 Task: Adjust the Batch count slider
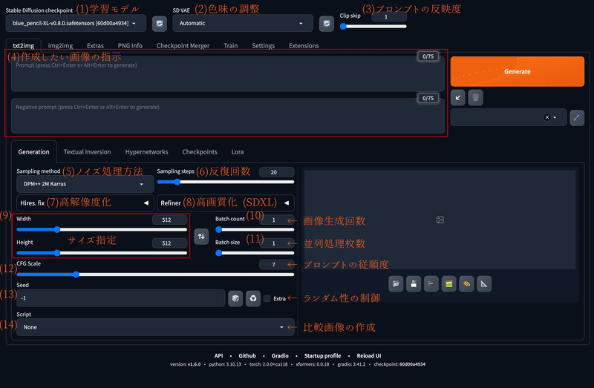pyautogui.click(x=255, y=229)
